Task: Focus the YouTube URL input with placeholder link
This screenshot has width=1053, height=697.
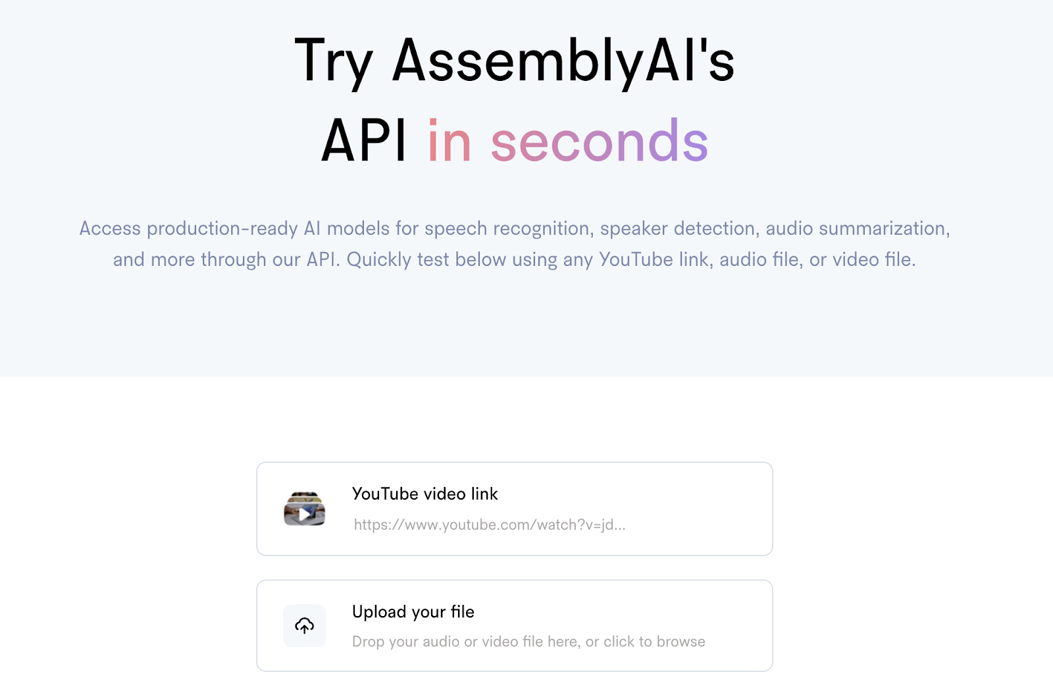Action: 490,525
